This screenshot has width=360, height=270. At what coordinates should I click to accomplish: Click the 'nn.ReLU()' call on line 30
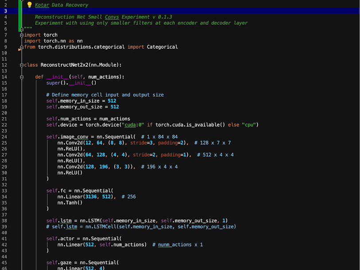pos(70,173)
